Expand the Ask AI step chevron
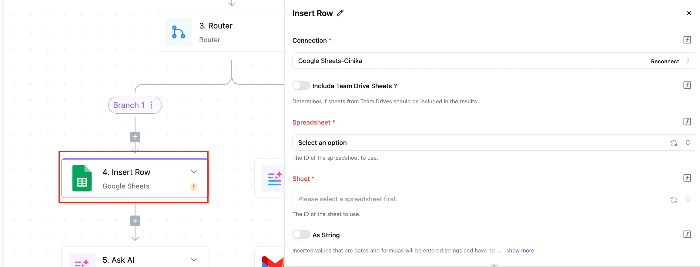Screen dimensions: 700x267 (194, 260)
